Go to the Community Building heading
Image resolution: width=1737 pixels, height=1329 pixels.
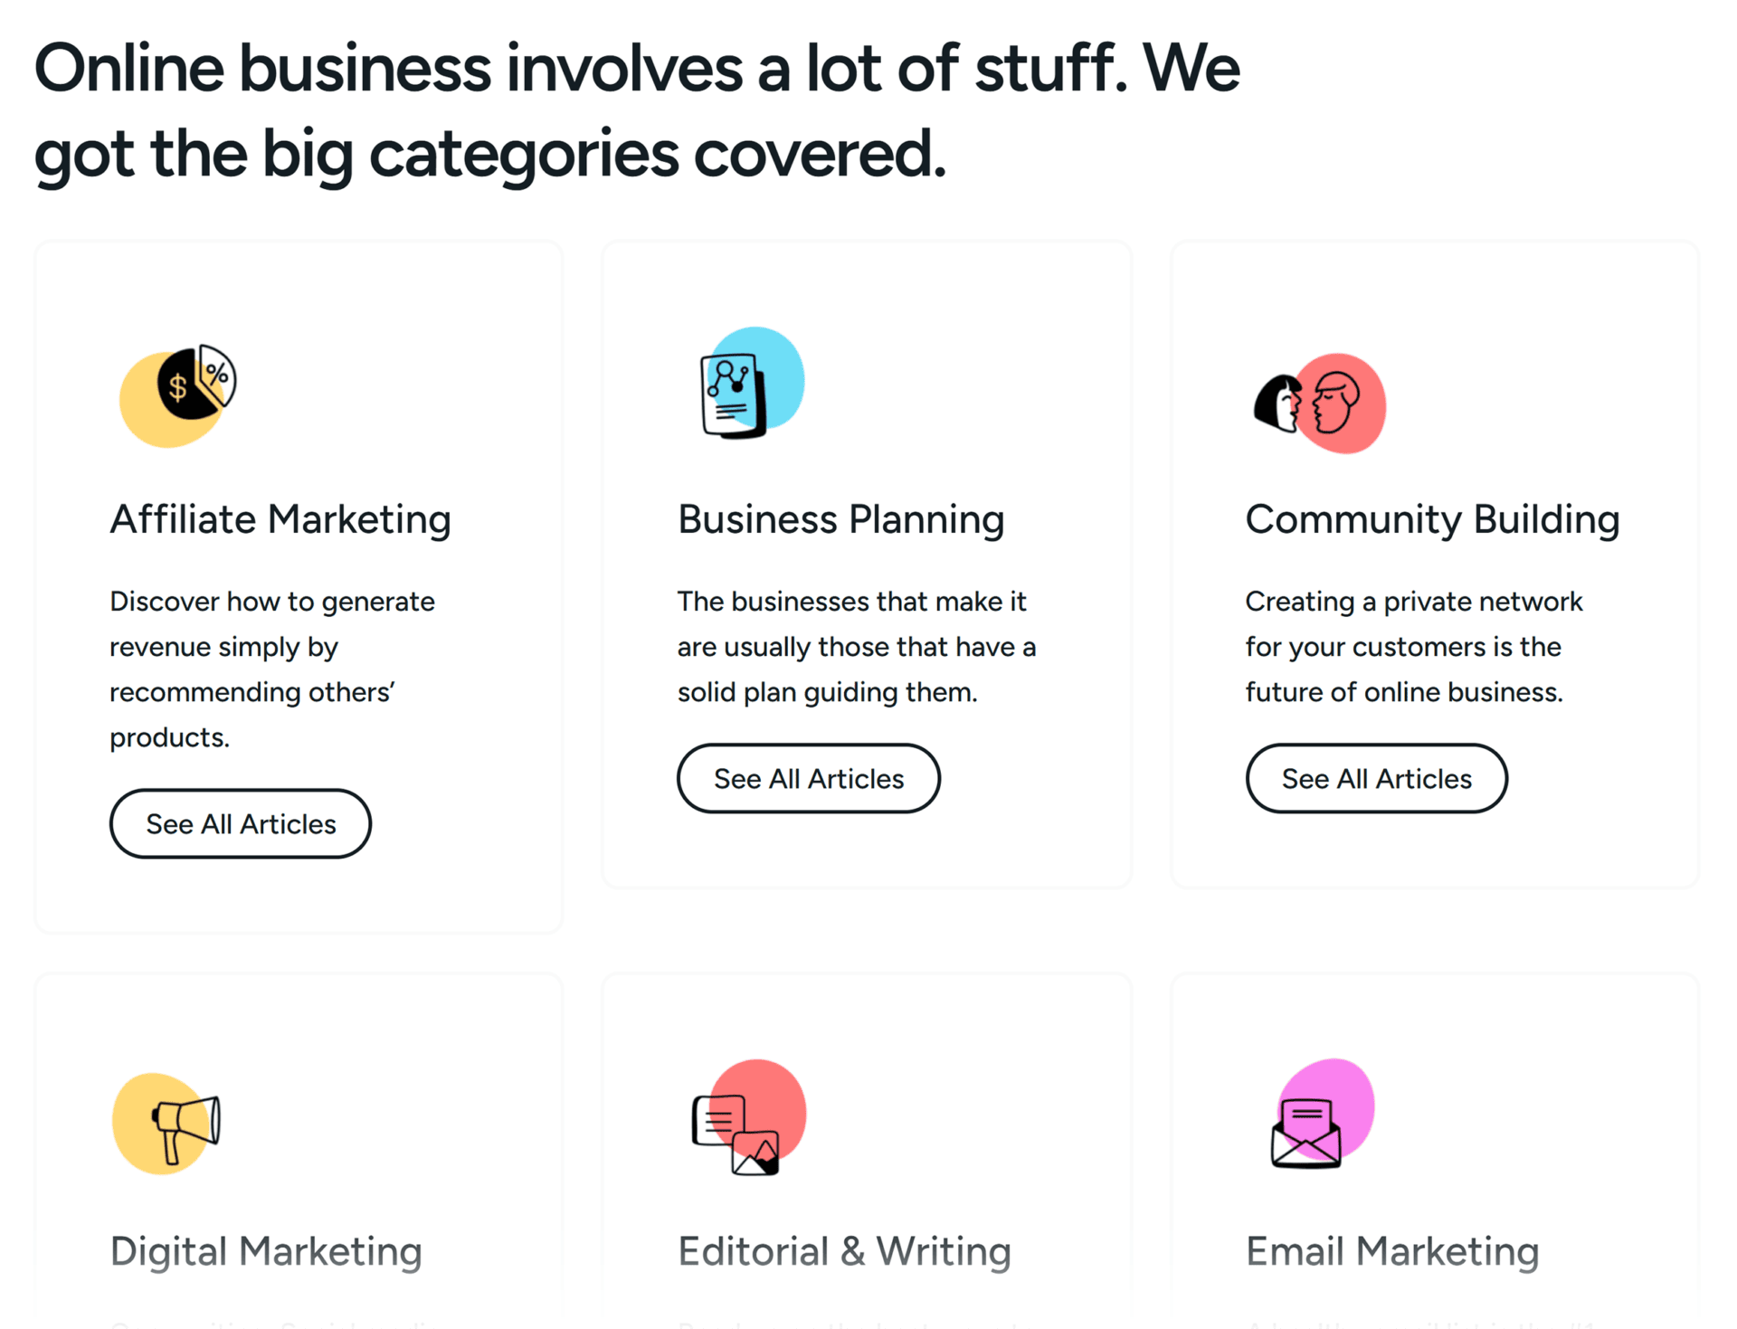1431,519
